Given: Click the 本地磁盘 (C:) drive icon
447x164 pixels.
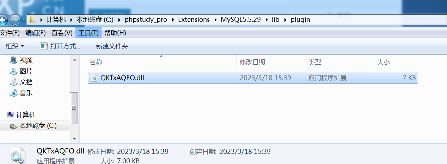Looking at the screenshot, I should click(x=14, y=126).
